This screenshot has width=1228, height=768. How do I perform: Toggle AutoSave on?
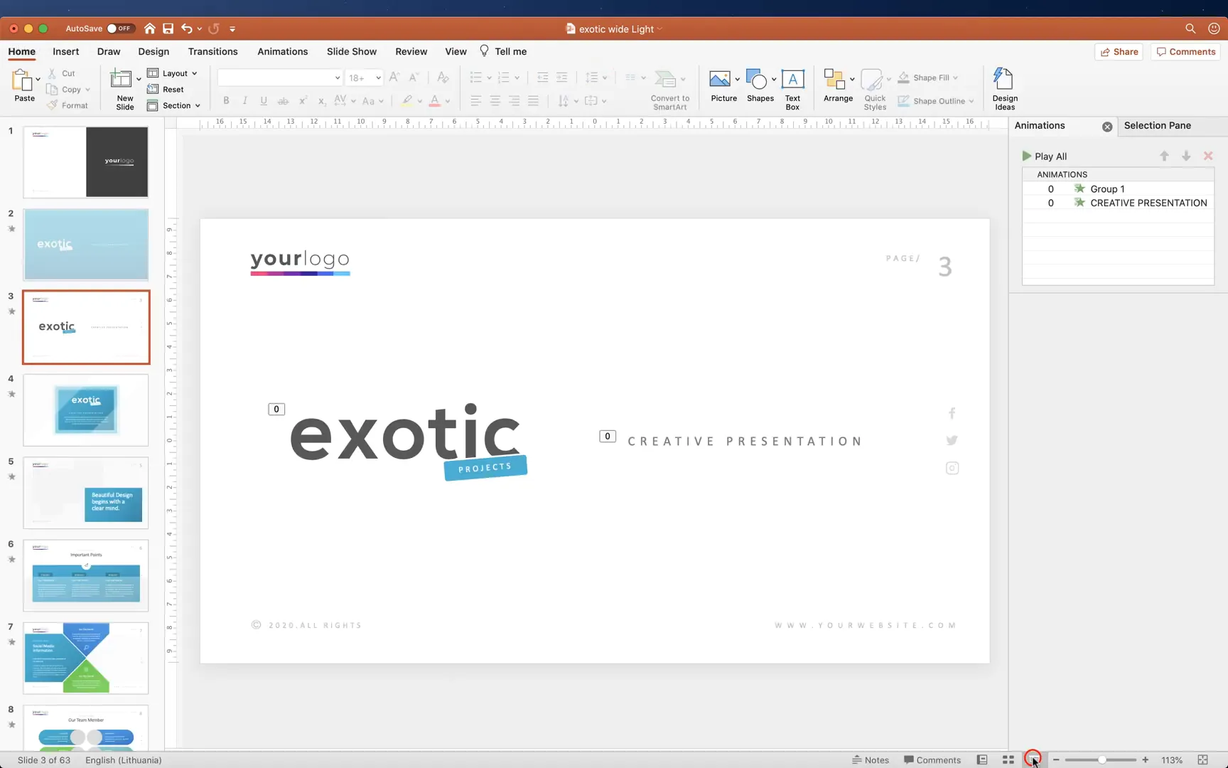click(x=119, y=28)
